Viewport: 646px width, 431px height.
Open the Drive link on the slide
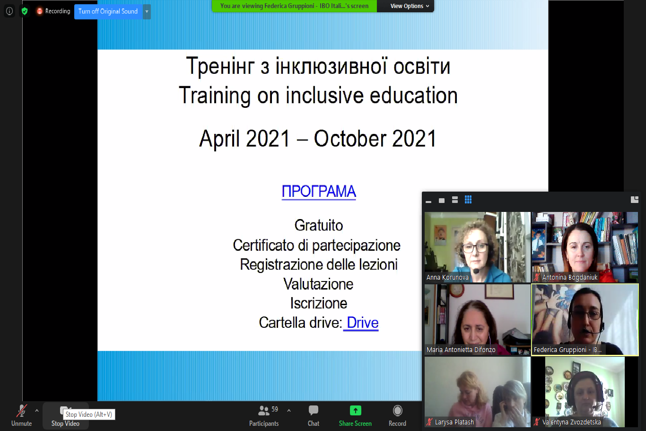pyautogui.click(x=362, y=323)
